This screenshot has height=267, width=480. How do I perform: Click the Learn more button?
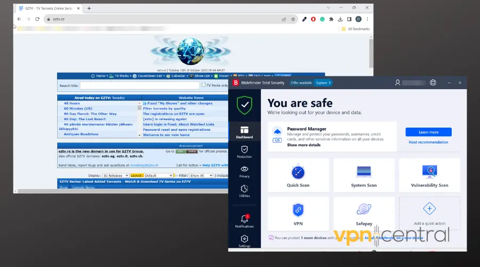pyautogui.click(x=428, y=132)
